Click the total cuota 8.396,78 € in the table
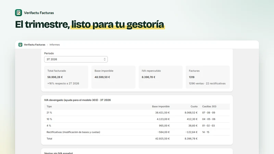This screenshot has height=154, width=274. point(191,139)
